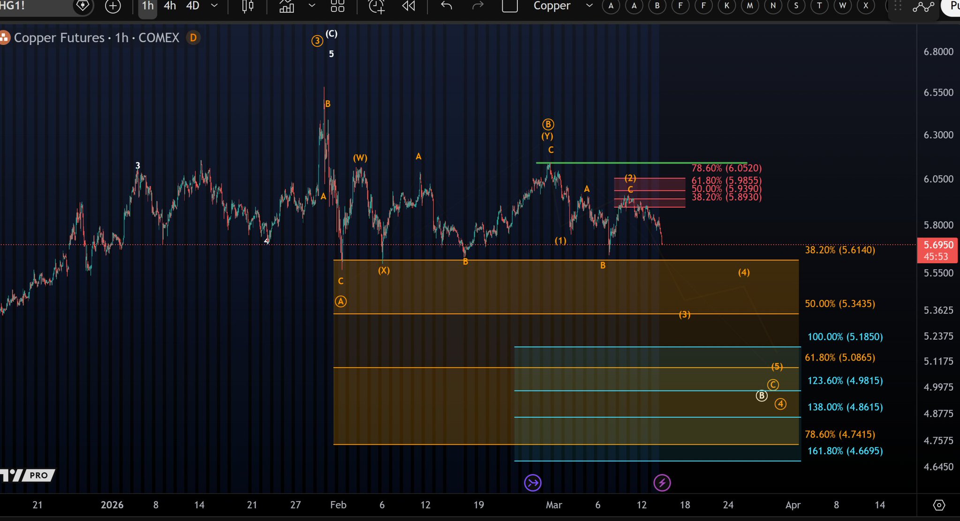Open the Copper layout name dropdown
The width and height of the screenshot is (960, 521).
click(590, 6)
